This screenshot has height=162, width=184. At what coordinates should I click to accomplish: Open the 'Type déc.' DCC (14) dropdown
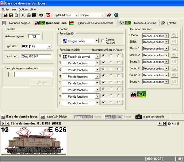[49, 46]
